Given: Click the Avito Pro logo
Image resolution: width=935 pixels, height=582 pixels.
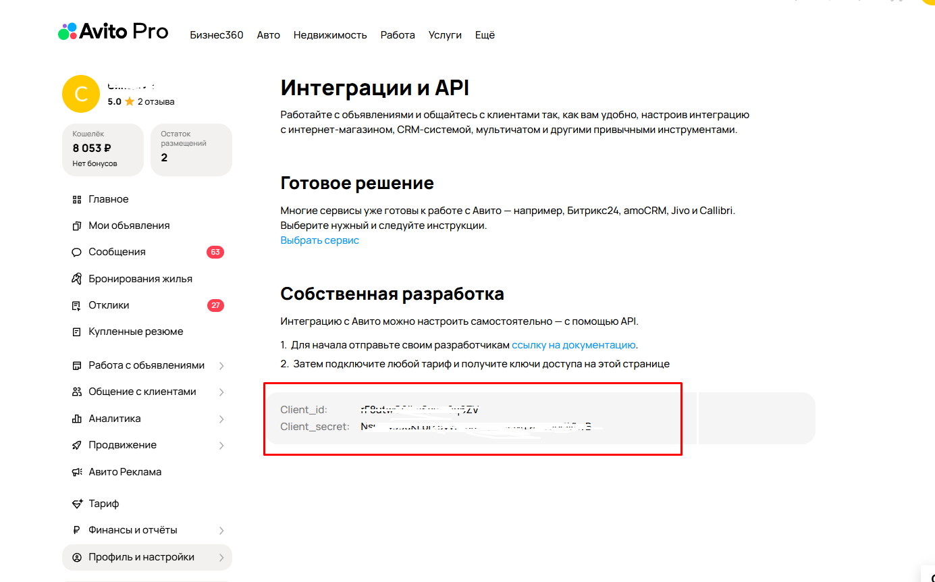Looking at the screenshot, I should 113,31.
